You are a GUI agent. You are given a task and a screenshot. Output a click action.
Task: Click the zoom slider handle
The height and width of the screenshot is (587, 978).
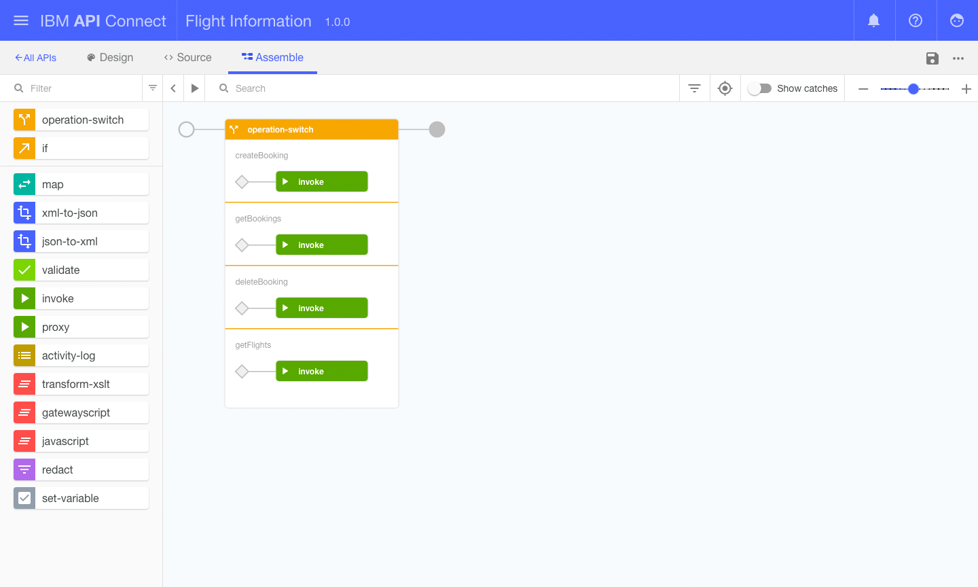point(913,89)
